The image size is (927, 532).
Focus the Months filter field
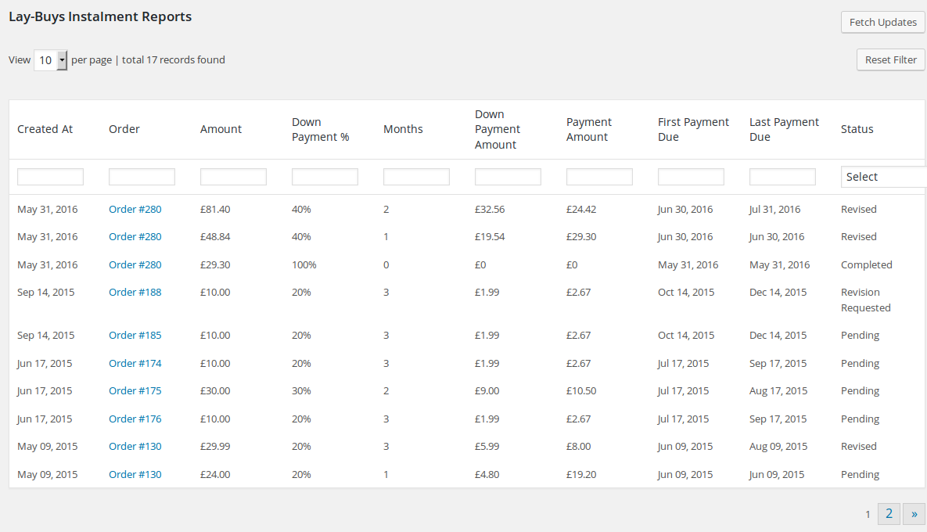(x=416, y=177)
